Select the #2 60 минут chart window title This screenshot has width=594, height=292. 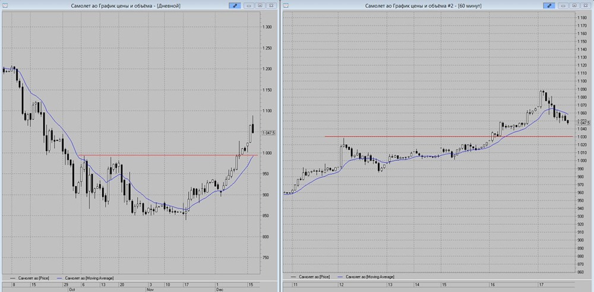point(424,6)
